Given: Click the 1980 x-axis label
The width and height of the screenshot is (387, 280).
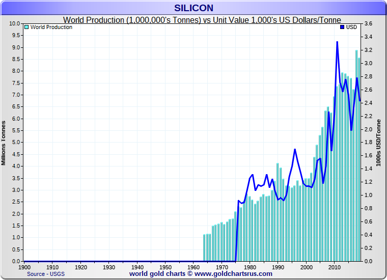Looking at the screenshot, I should coord(250,267).
